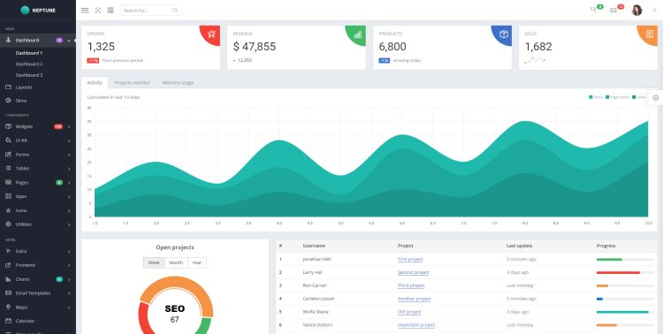This screenshot has height=334, width=663.
Task: Click the Pages sidebar icon
Action: 8,182
